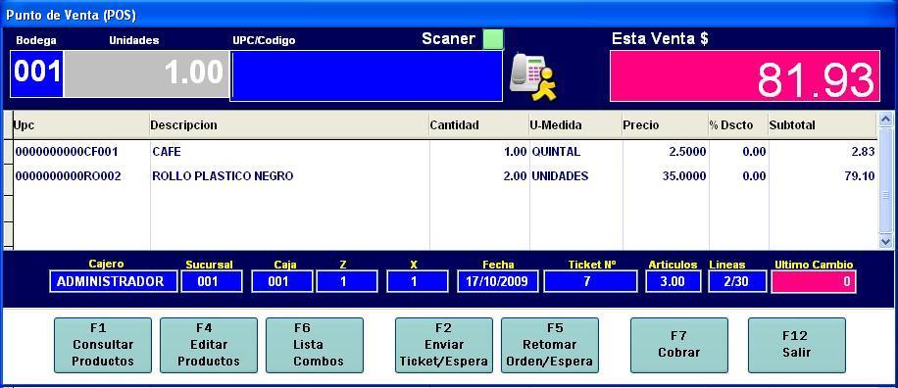Click the Lineas 2/30 field
The height and width of the screenshot is (388, 898).
click(736, 281)
